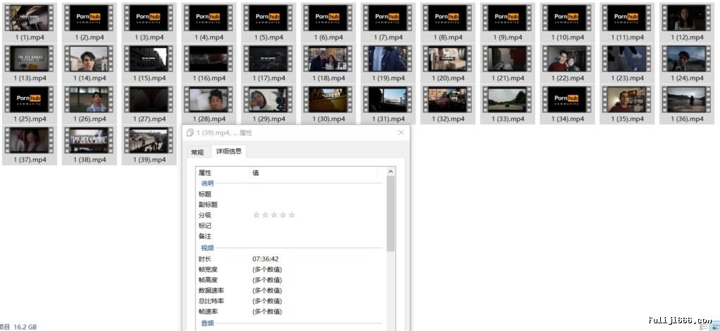720x331 pixels.
Task: Select the video file 1 (16).mp4
Action: coord(209,63)
